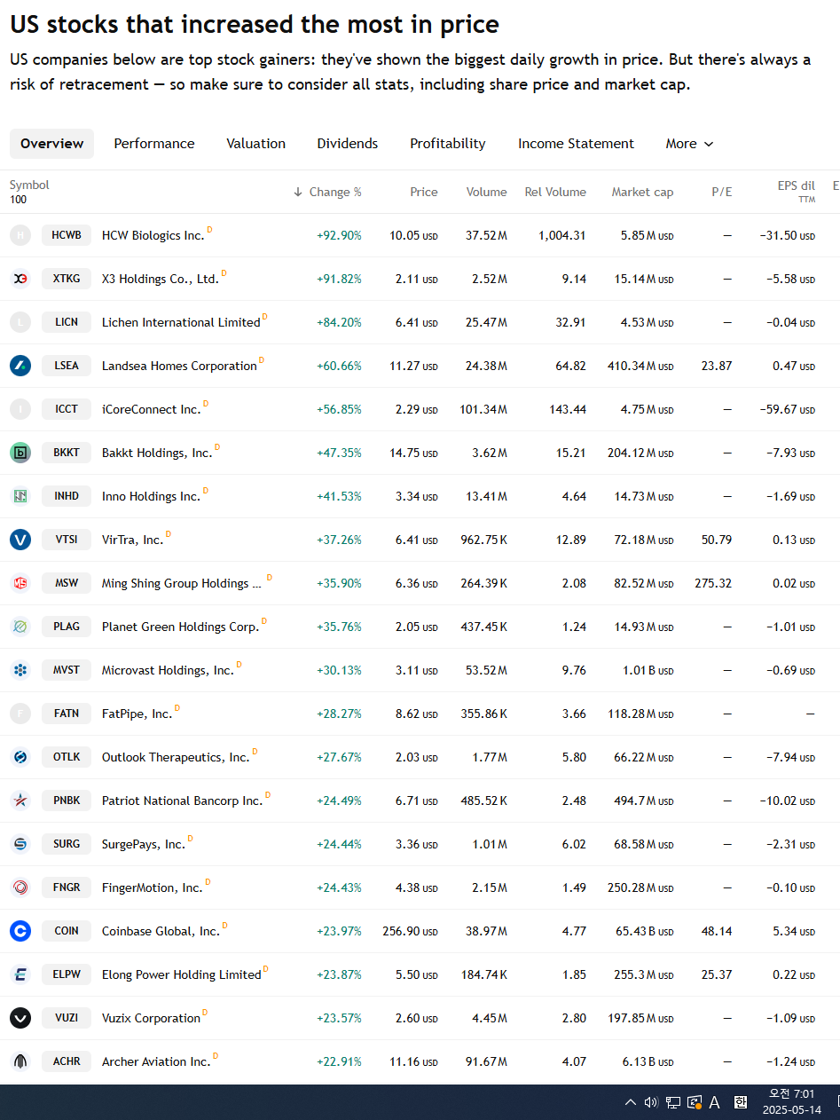Click the iCoreConnect placeholder logo icon
The image size is (840, 1120).
(20, 409)
